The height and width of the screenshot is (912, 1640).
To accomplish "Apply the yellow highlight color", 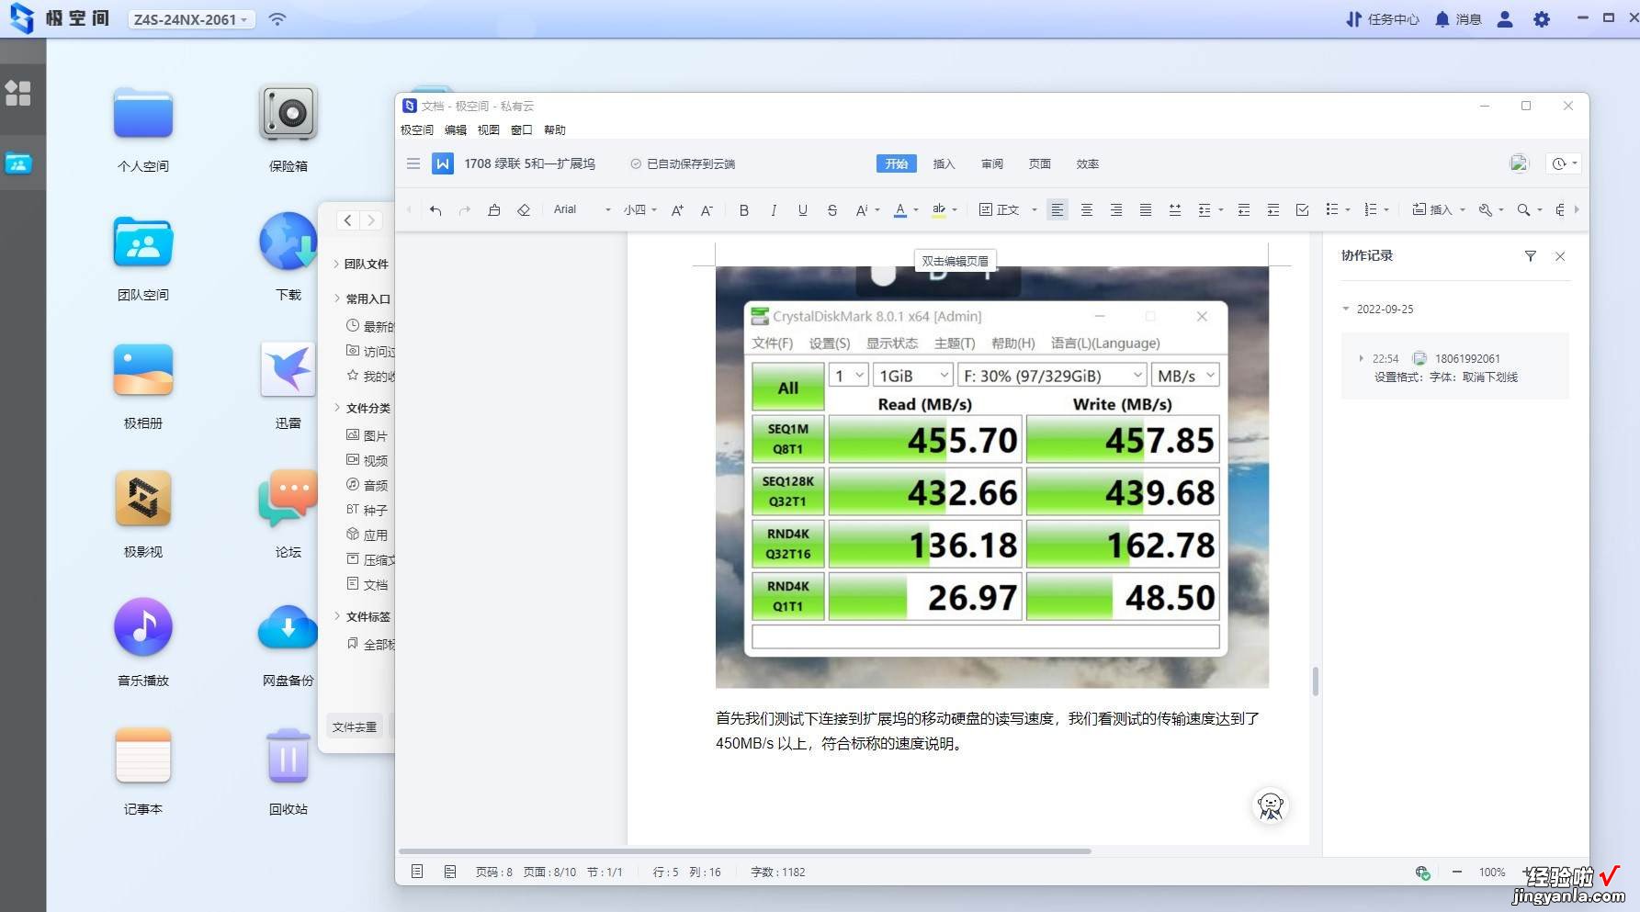I will click(x=939, y=210).
